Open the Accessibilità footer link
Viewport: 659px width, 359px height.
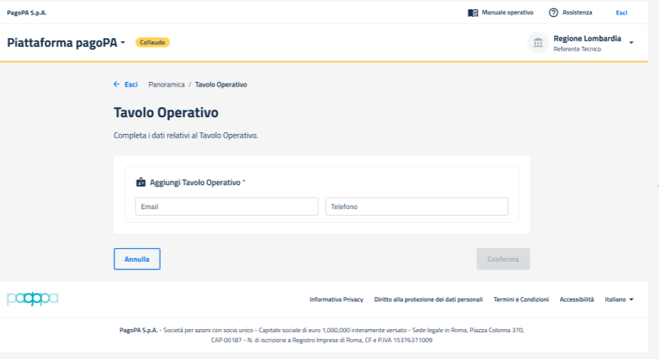click(576, 299)
